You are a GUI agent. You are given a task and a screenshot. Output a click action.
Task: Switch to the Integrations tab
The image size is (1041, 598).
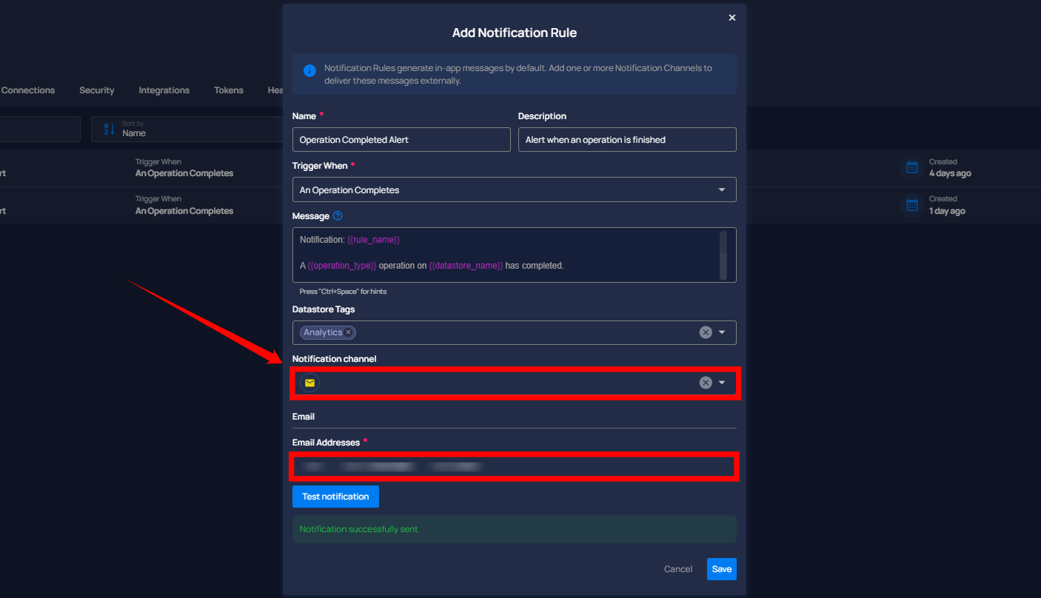pyautogui.click(x=164, y=90)
